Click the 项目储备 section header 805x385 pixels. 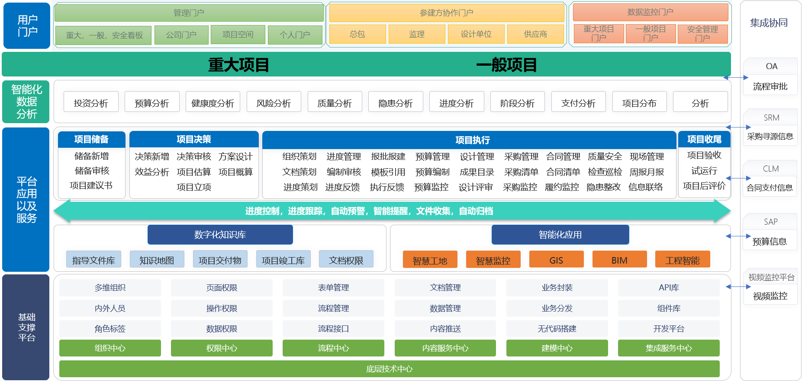[x=91, y=139]
